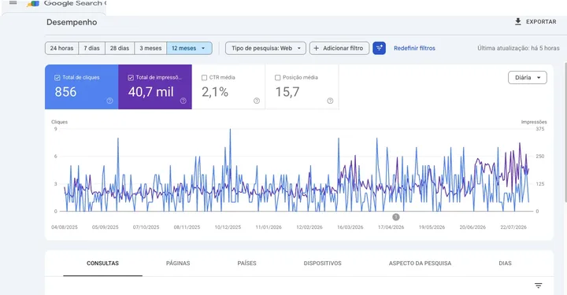Image resolution: width=567 pixels, height=295 pixels.
Task: Click the export download icon
Action: click(x=518, y=22)
